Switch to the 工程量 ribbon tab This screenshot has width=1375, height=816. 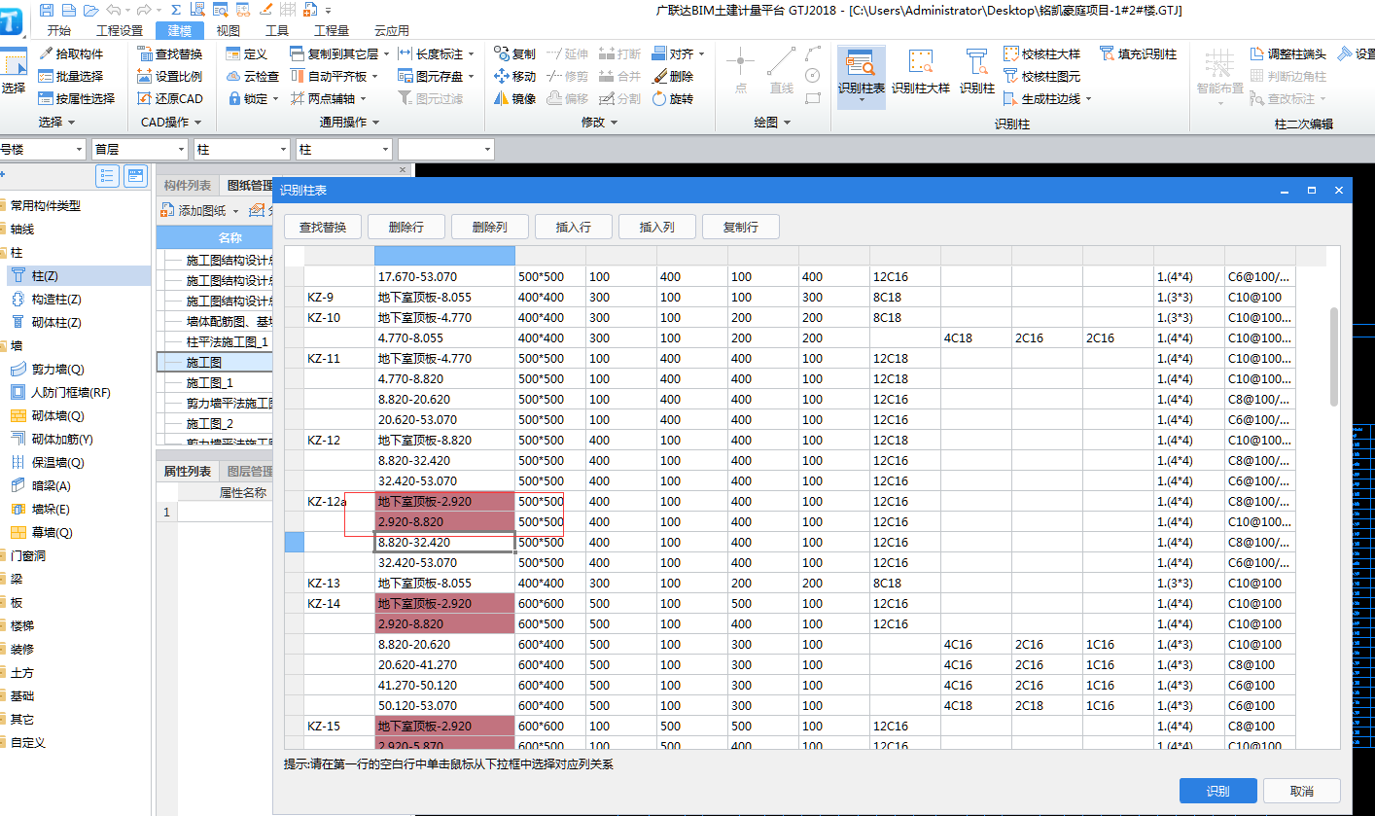333,30
